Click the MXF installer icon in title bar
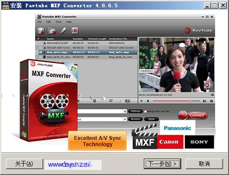229x175 pixels. coord(5,5)
